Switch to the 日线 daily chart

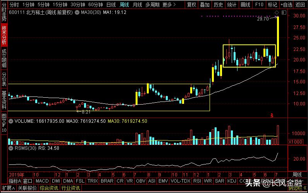point(111,5)
